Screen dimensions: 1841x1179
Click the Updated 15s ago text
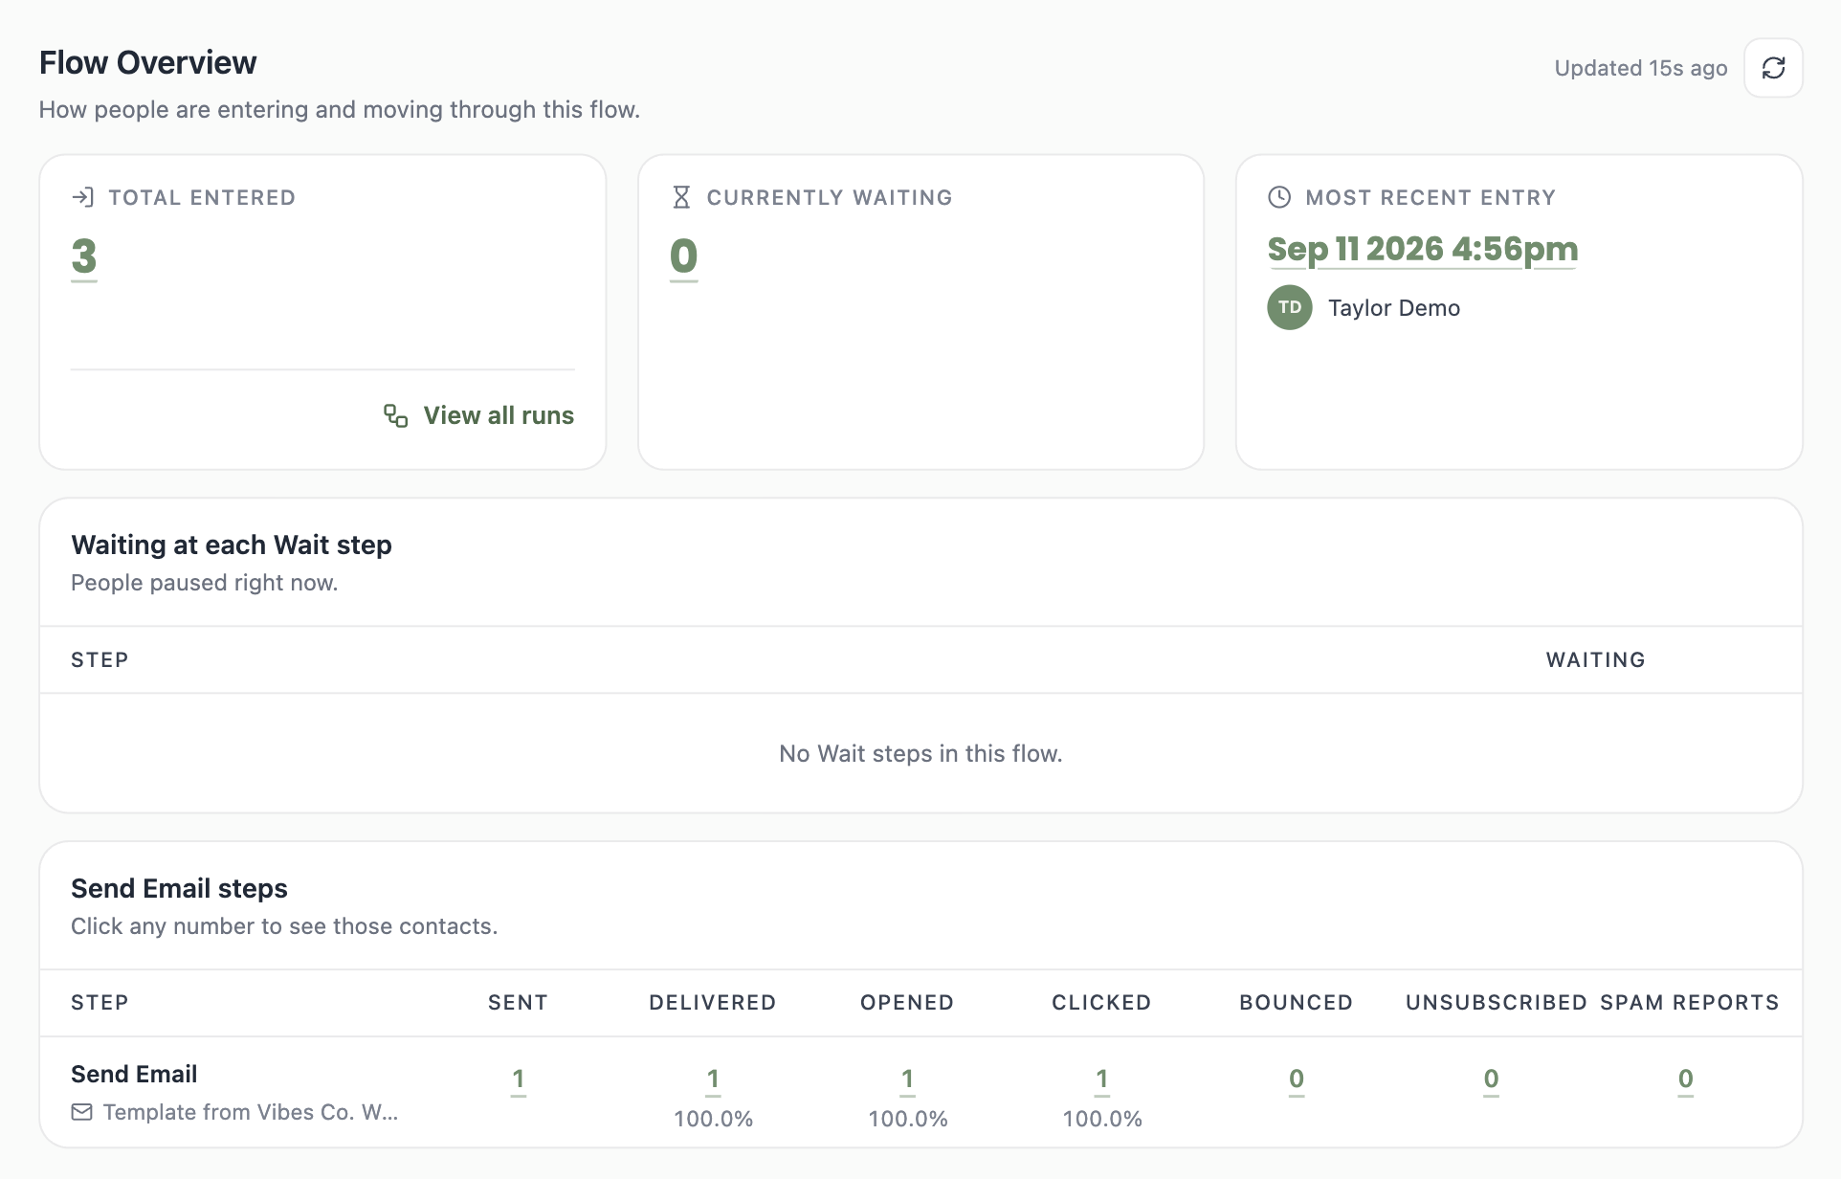[1641, 68]
